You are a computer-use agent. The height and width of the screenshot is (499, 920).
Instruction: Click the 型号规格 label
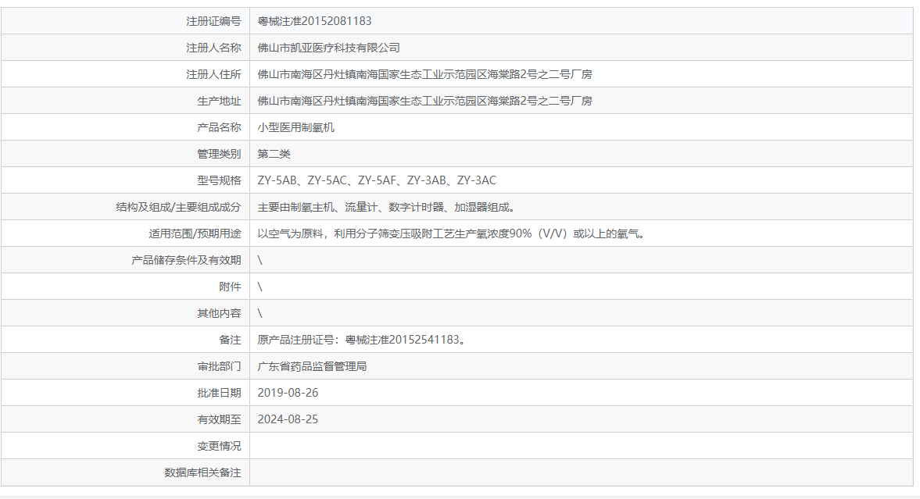point(219,180)
